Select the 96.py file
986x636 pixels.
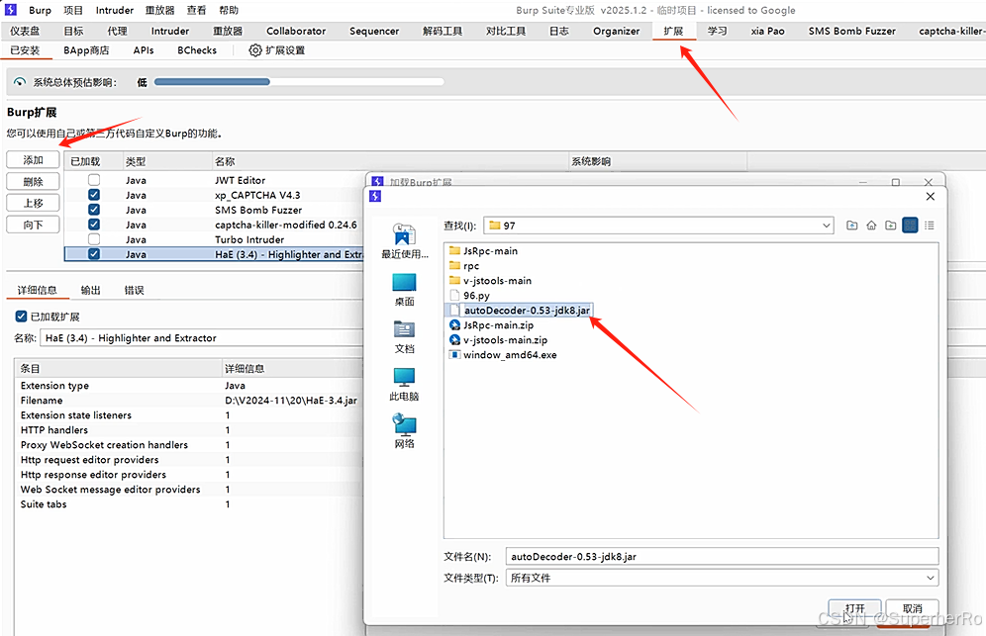coord(469,296)
